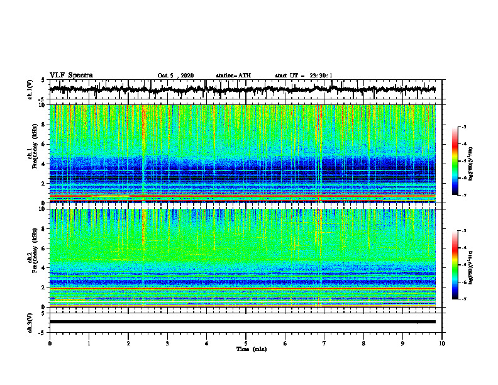Click the ch.1 voltage waveform trace panel
The height and width of the screenshot is (385, 498).
pyautogui.click(x=246, y=89)
